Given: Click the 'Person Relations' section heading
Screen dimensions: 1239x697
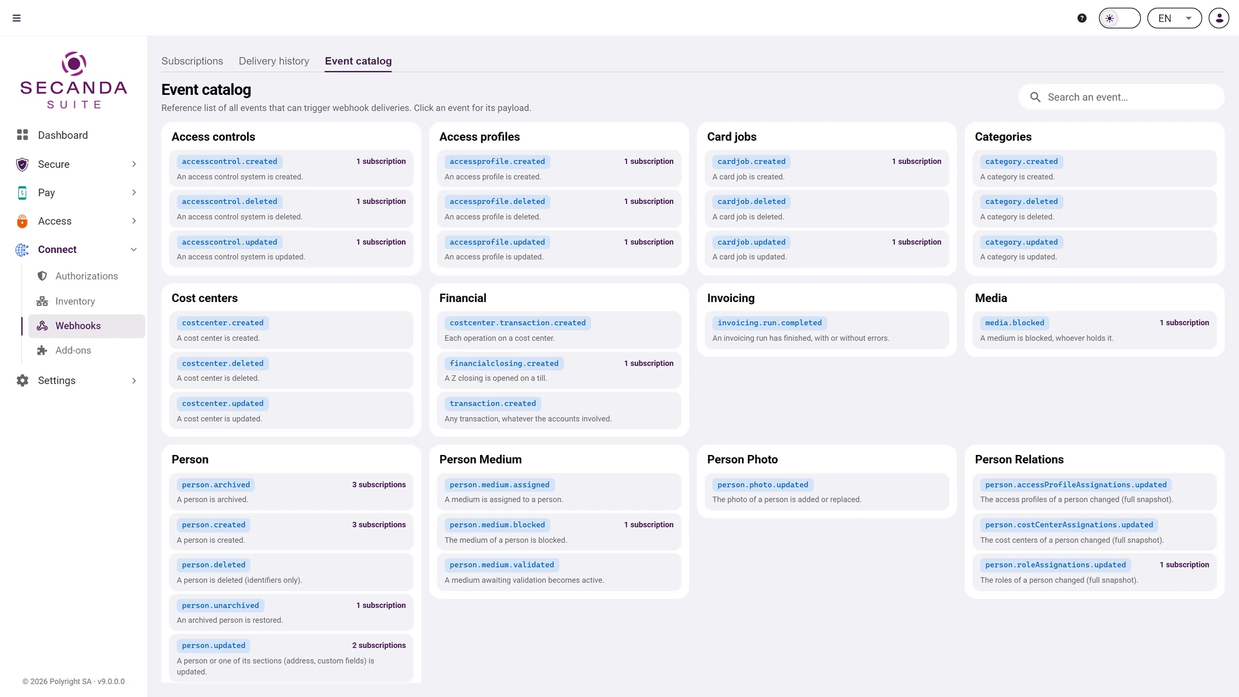Looking at the screenshot, I should (1019, 460).
